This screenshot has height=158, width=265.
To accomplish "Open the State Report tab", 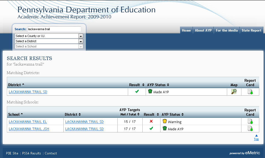I will click(x=252, y=30).
